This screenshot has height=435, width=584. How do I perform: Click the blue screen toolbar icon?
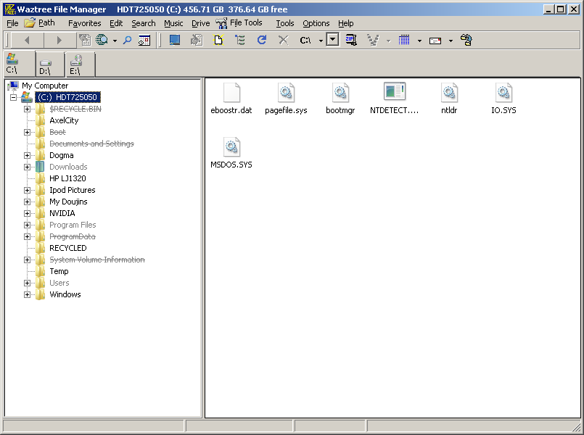pos(175,40)
